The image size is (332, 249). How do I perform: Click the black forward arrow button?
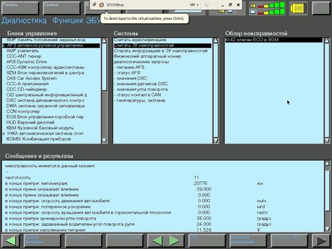click(321, 240)
